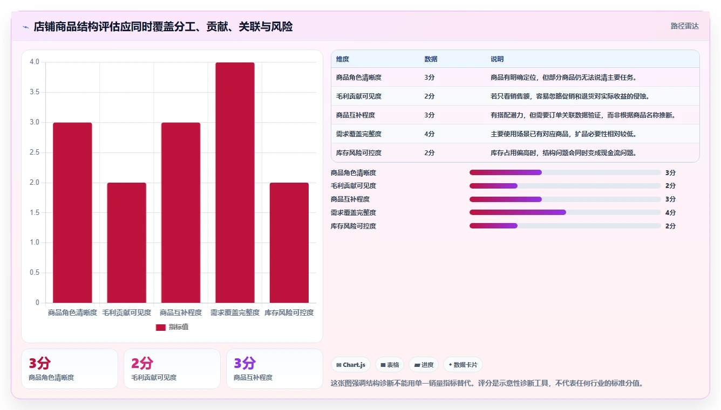Click the 毛利贡献可见度 progress bar

565,186
